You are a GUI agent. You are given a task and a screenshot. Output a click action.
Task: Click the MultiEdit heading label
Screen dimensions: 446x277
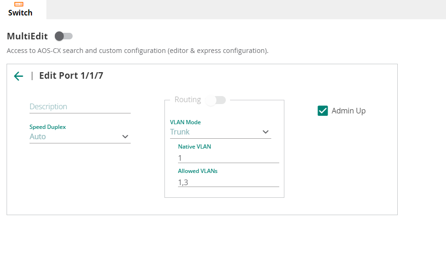tap(27, 36)
